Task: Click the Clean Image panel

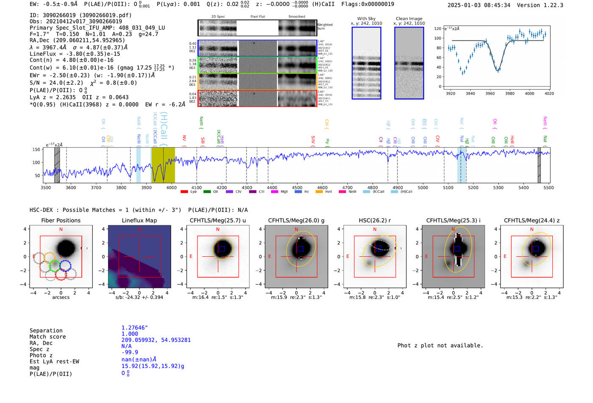Action: coord(409,63)
